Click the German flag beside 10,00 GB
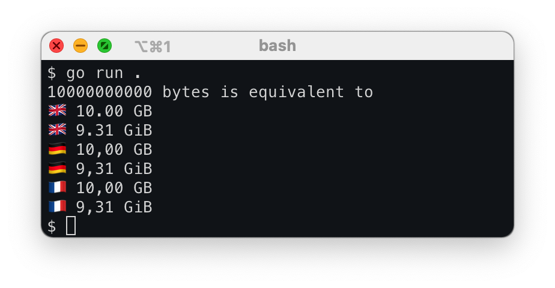This screenshot has width=555, height=288. tap(57, 149)
